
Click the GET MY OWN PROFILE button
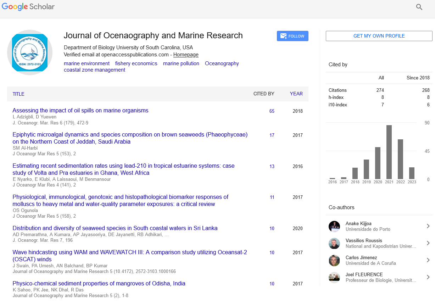(379, 36)
